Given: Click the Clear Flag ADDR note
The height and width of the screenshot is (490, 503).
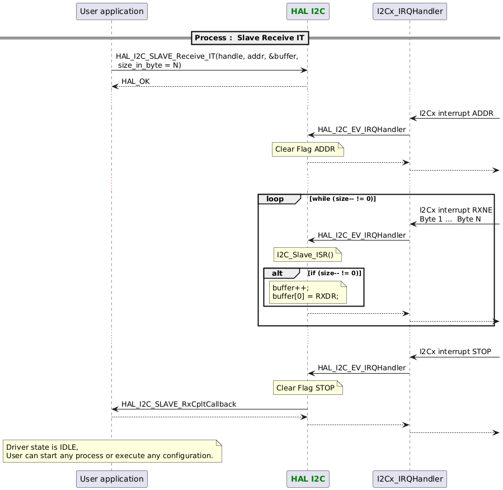Looking at the screenshot, I should tap(307, 149).
